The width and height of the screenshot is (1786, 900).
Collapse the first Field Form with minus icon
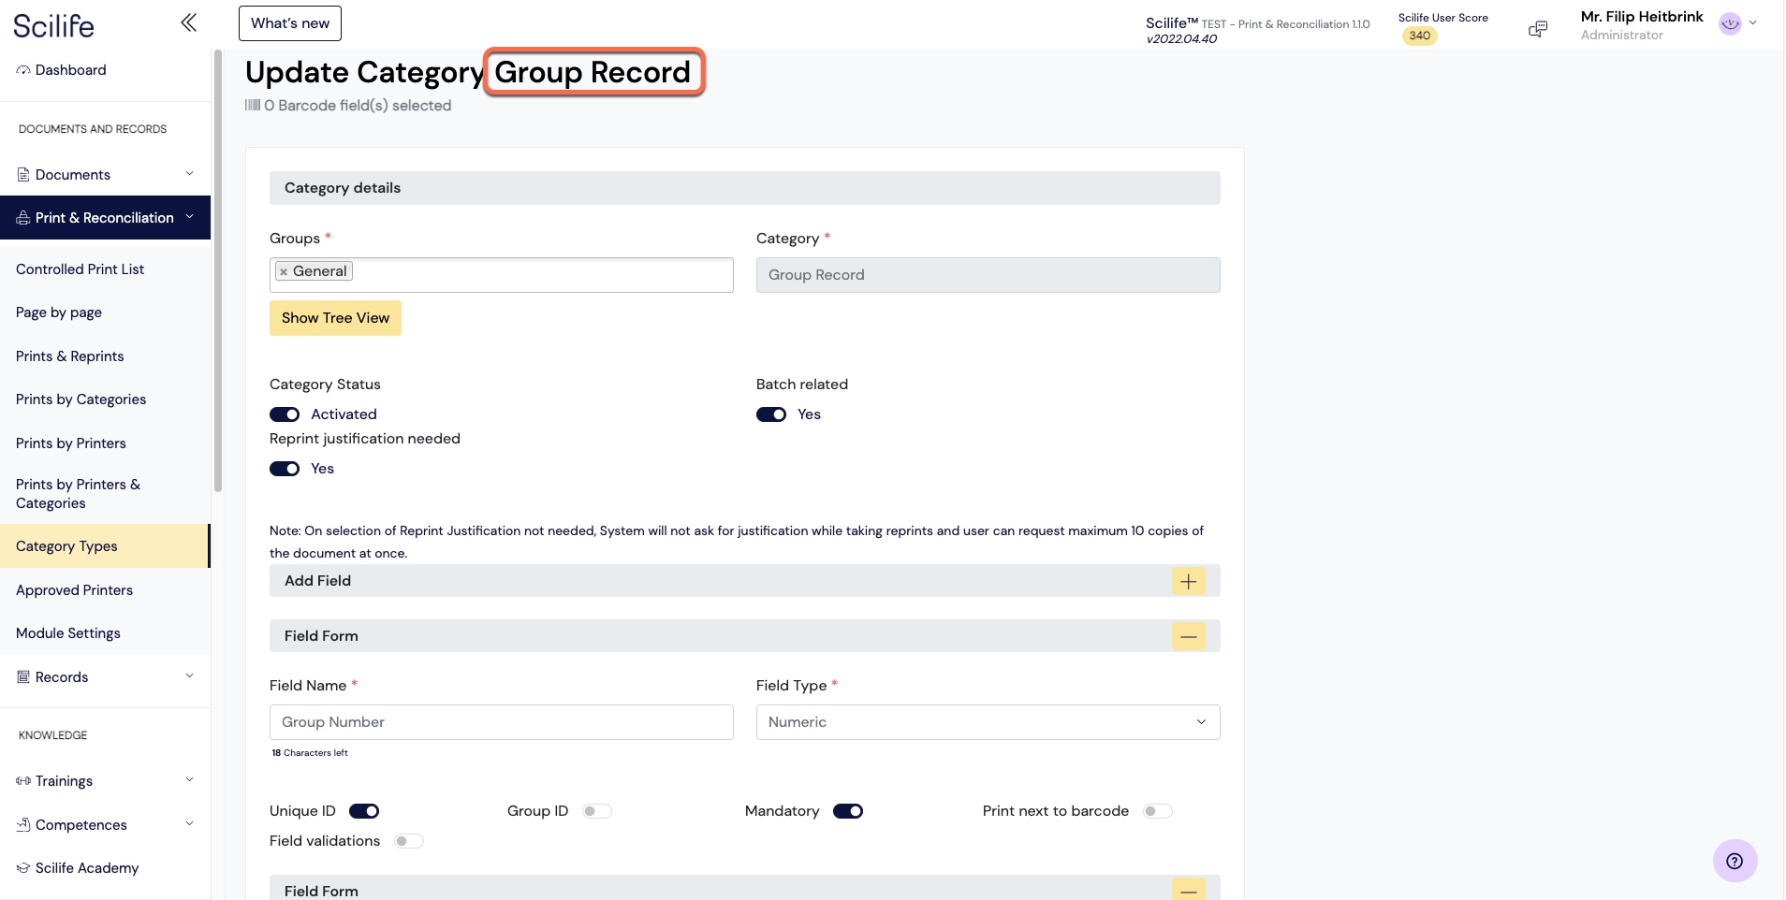click(1188, 636)
